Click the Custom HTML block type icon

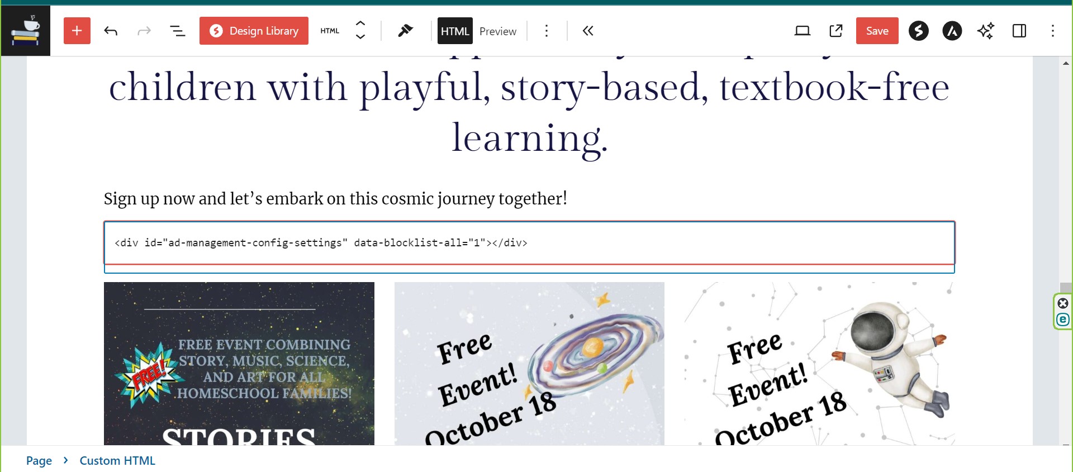tap(330, 31)
